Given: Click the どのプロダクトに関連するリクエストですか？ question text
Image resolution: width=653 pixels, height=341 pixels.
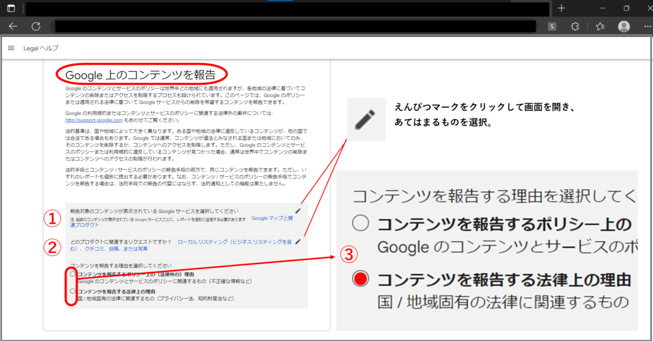Looking at the screenshot, I should [121, 242].
